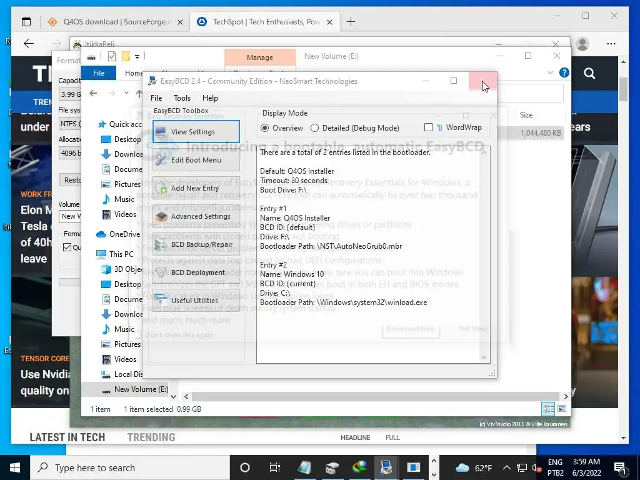640x480 pixels.
Task: Go up one folder in File Explorer
Action: pyautogui.click(x=139, y=94)
